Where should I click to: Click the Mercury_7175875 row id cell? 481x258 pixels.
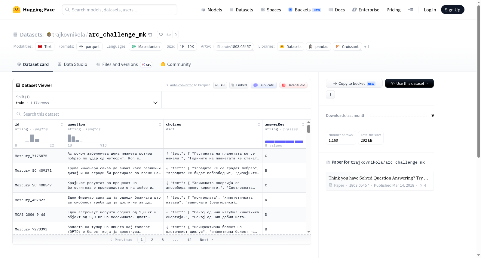[x=39, y=156]
